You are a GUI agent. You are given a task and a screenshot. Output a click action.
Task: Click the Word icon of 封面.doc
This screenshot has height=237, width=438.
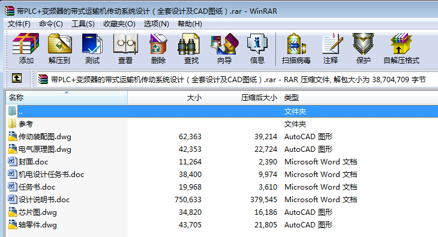[x=12, y=161]
